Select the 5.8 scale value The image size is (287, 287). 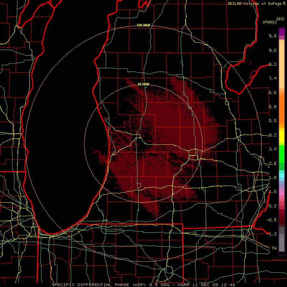click(273, 107)
